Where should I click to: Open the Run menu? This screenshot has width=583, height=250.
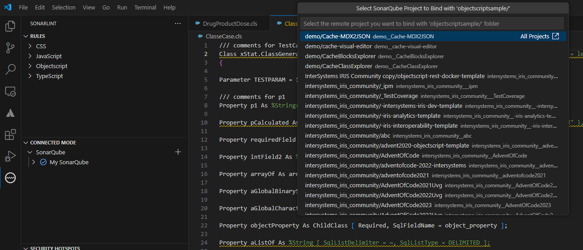tap(122, 7)
